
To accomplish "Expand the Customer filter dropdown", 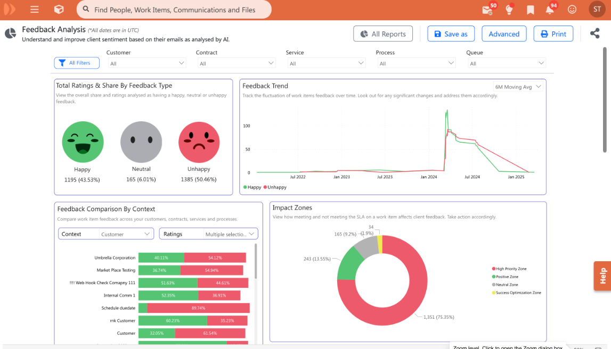I will (146, 63).
